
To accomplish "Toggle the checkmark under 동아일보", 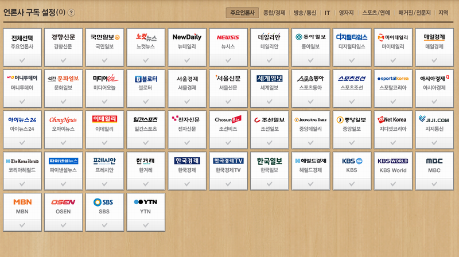I will tap(310, 60).
